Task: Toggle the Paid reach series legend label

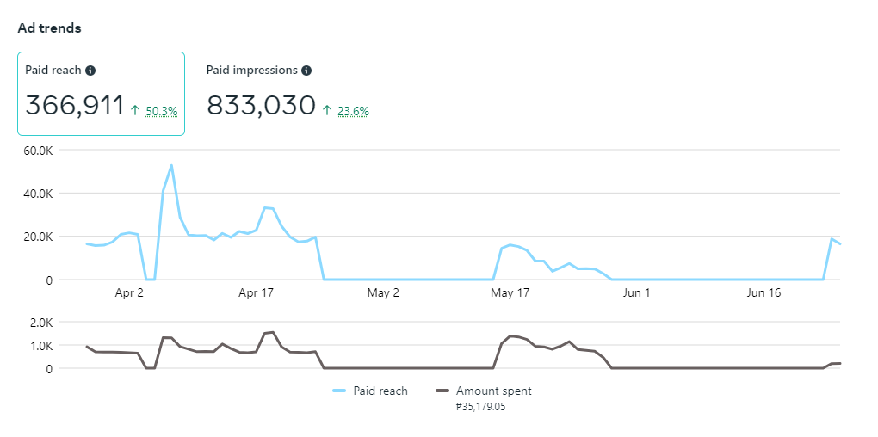Action: [380, 391]
